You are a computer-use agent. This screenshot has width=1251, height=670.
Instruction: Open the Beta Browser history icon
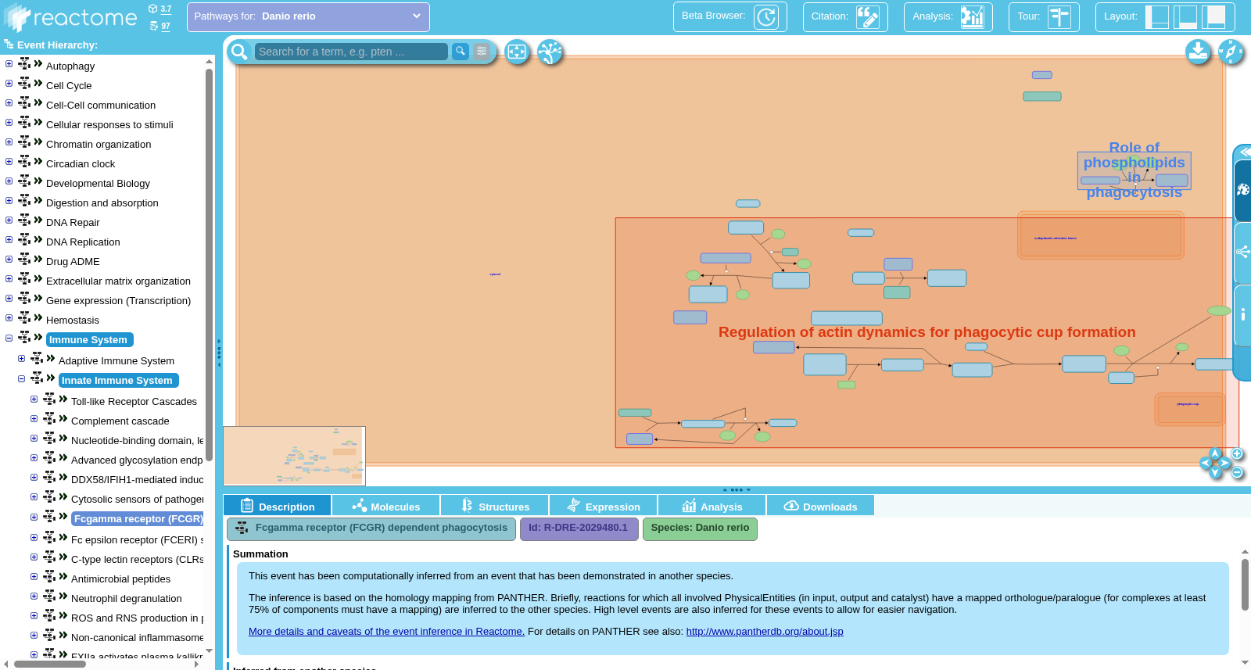[766, 16]
